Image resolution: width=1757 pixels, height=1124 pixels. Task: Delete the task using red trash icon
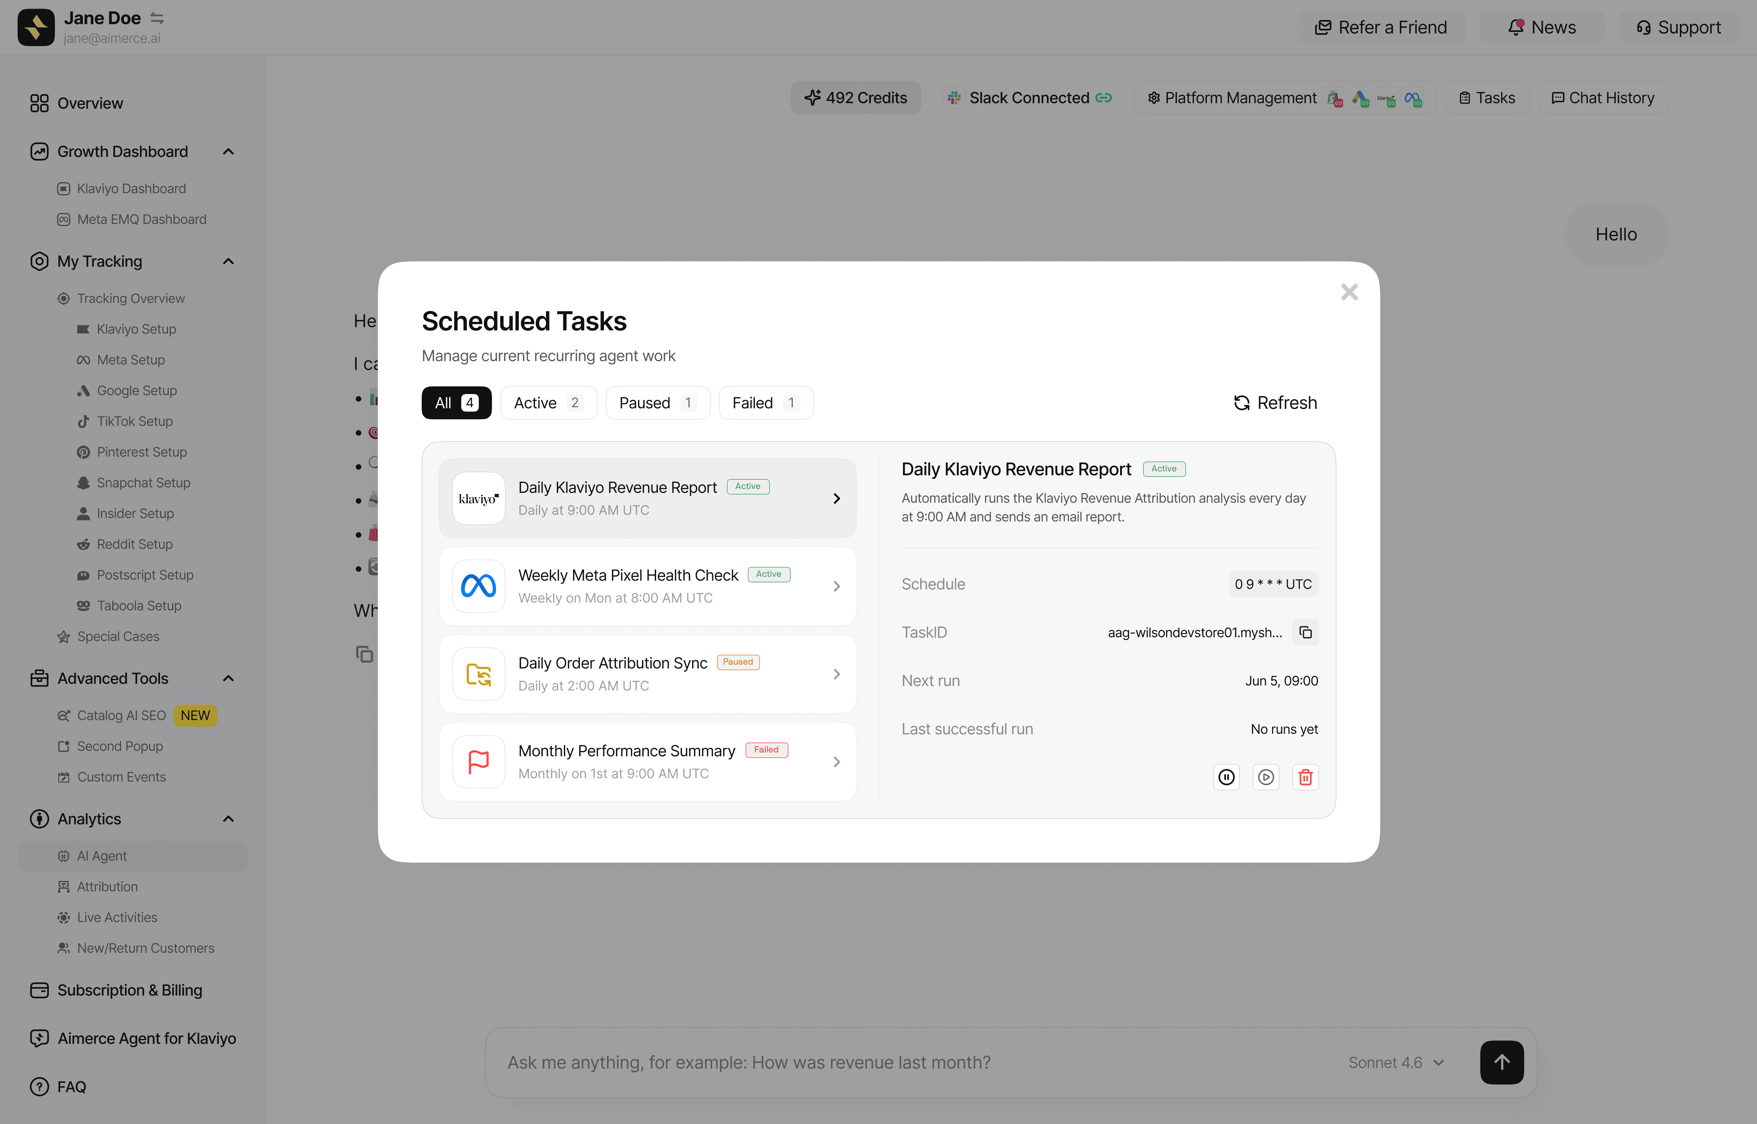tap(1305, 777)
